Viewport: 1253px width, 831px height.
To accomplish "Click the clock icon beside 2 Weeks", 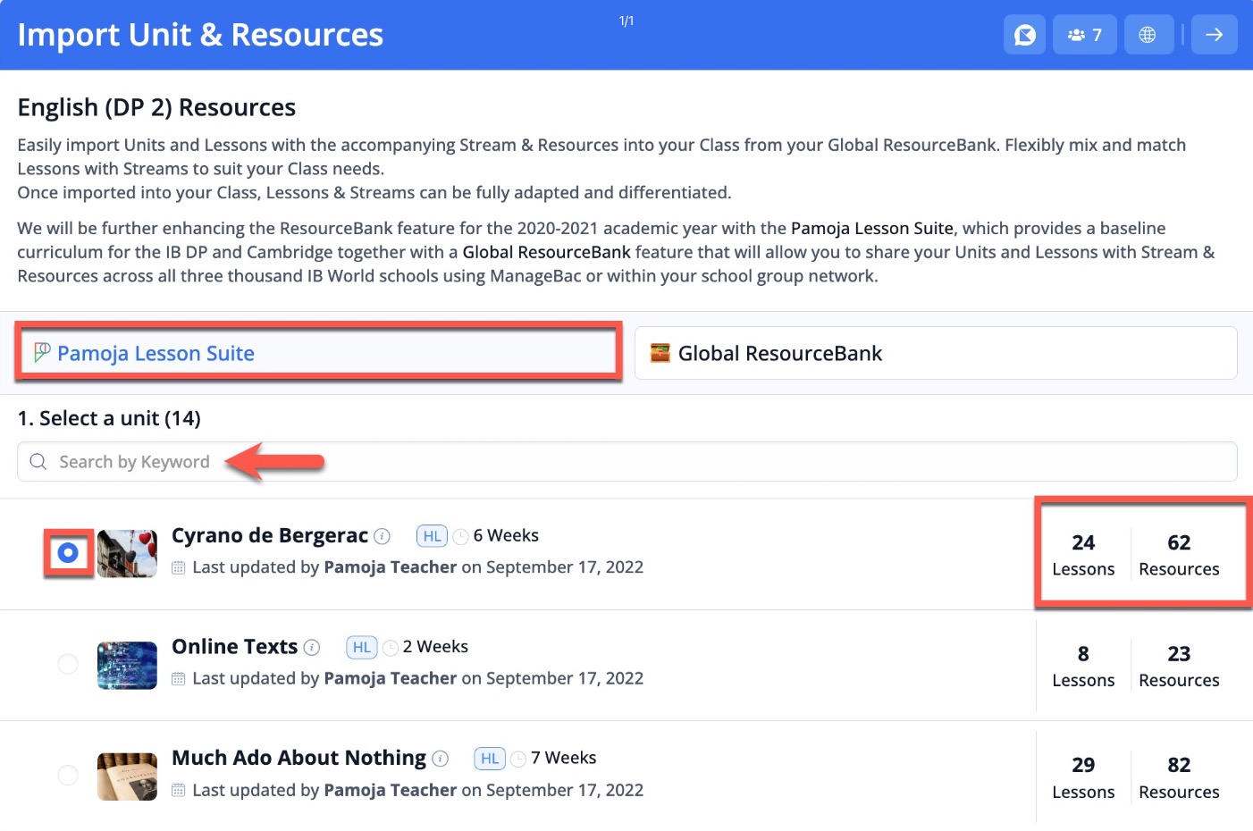I will [x=390, y=647].
